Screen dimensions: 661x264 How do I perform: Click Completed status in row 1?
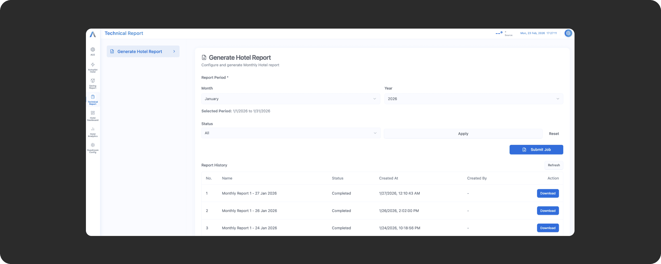tap(341, 193)
